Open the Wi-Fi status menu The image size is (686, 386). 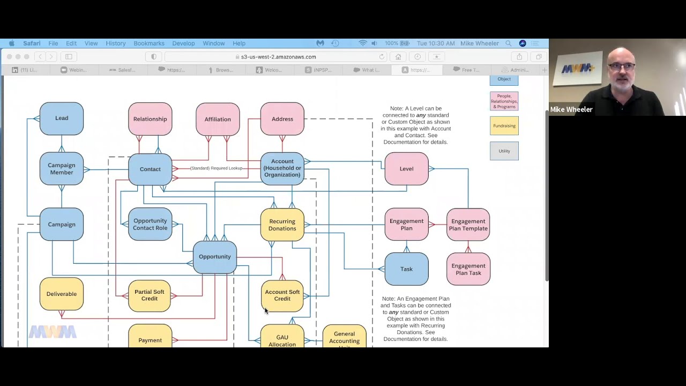[x=363, y=43]
